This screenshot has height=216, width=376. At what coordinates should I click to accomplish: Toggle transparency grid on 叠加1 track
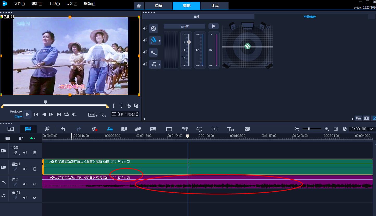point(34,169)
